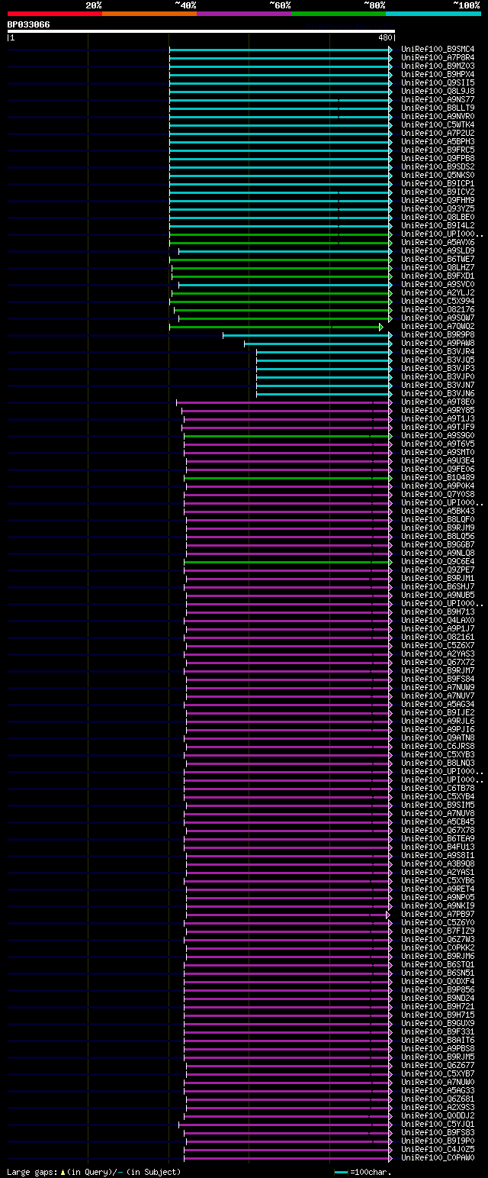
Task: Open hit UniRef100_A7P8R4
Action: (x=438, y=58)
